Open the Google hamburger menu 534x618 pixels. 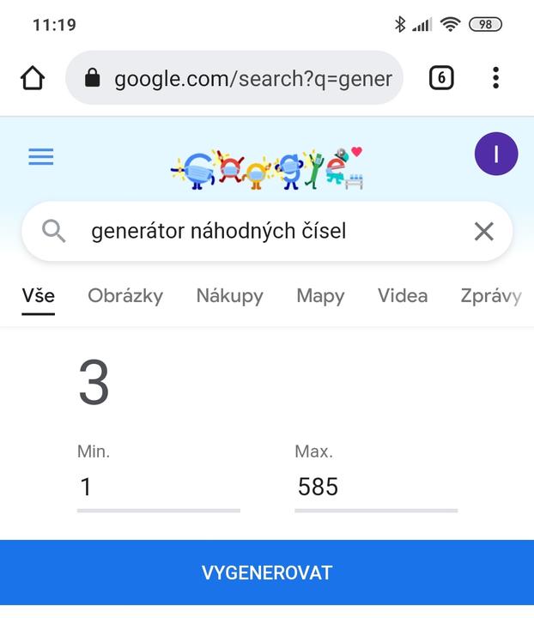tap(41, 156)
